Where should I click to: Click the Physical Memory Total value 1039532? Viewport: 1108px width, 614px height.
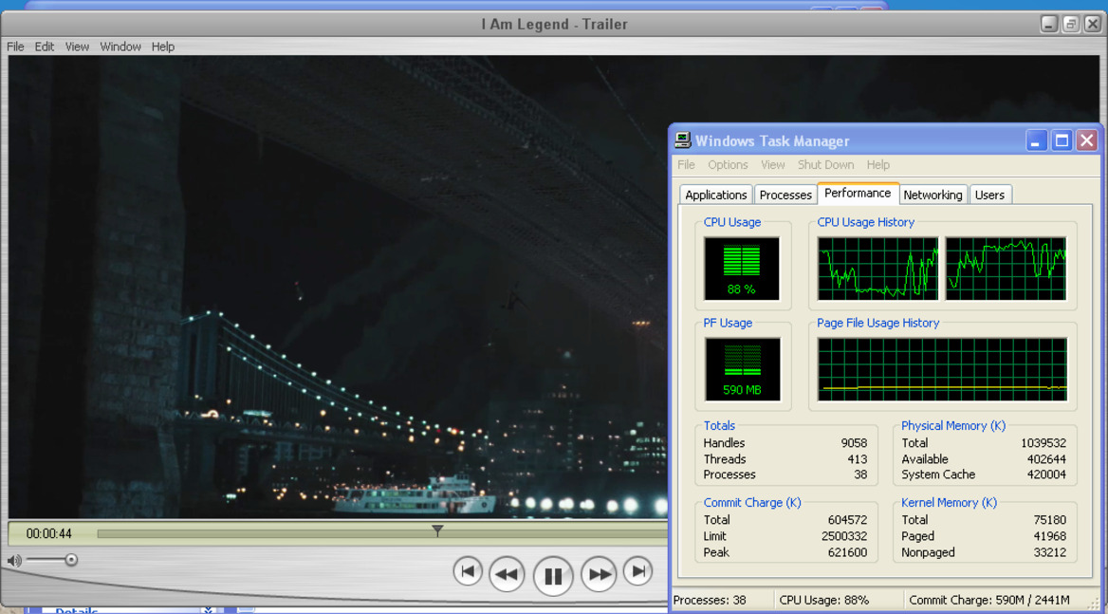point(1043,443)
